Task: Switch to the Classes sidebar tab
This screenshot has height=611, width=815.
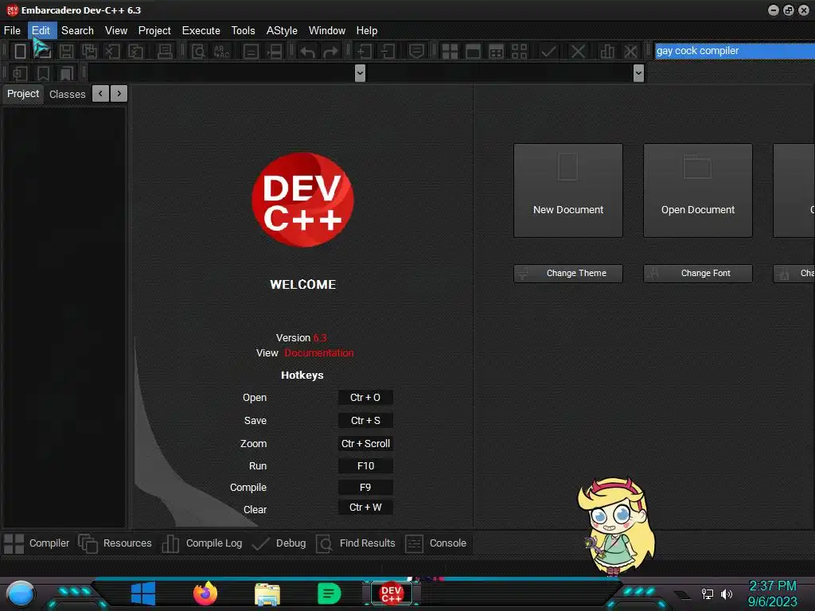Action: [68, 94]
